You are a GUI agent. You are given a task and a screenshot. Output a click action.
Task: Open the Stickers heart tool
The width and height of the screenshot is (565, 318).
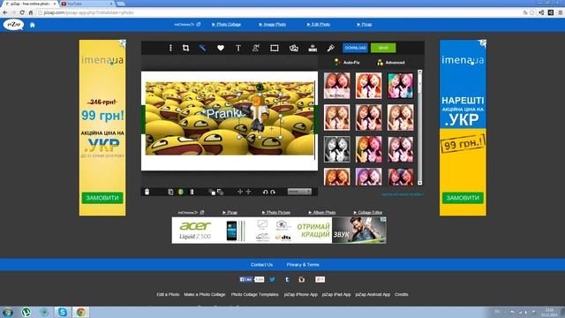click(221, 48)
